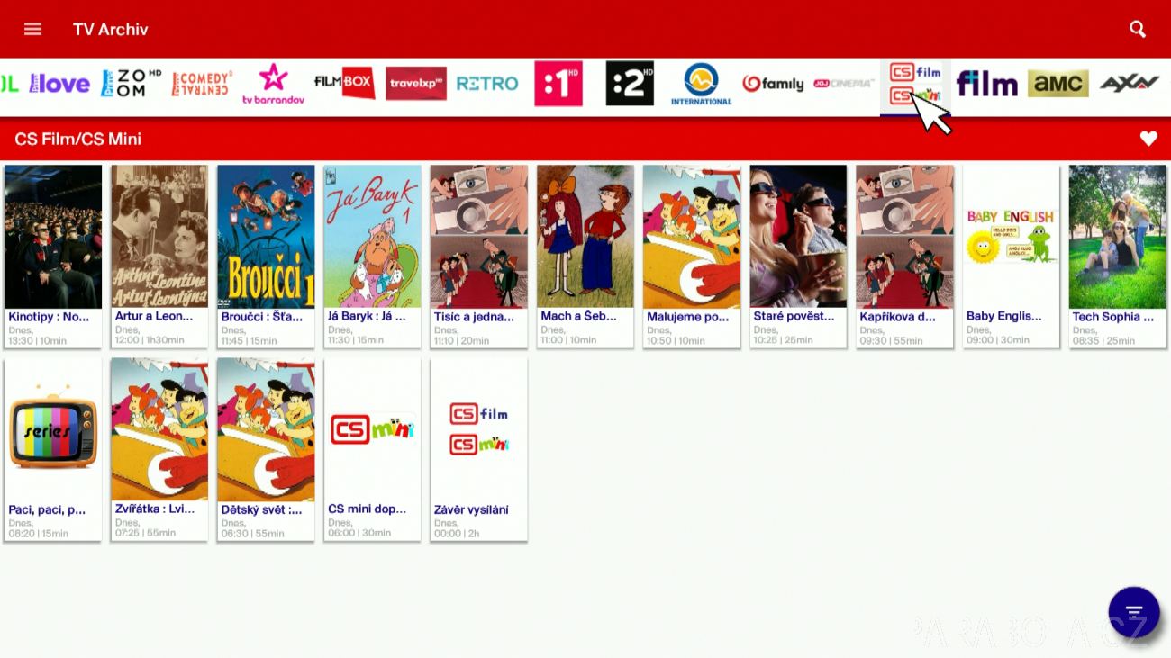This screenshot has width=1171, height=658.
Task: Open the Závěr vysílání program card
Action: click(x=478, y=448)
